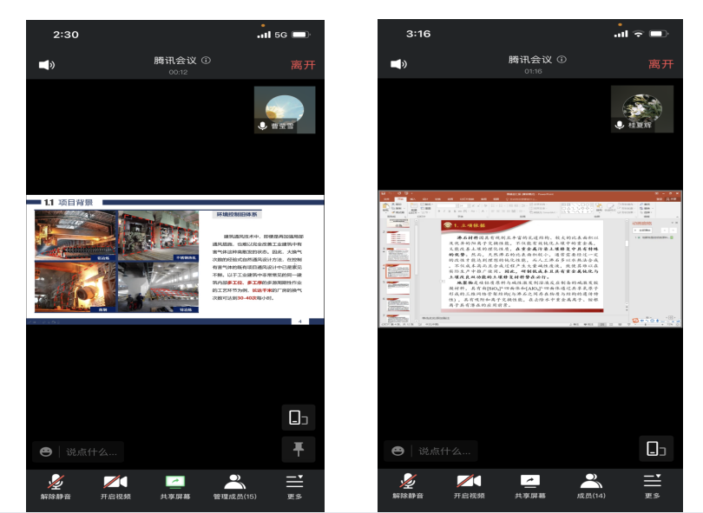Tap 共享屏幕 in the right phone's toolbar
Viewport: 703px width, 513px height.
[529, 486]
